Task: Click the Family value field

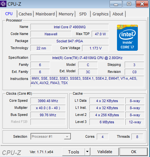Action: (40, 65)
